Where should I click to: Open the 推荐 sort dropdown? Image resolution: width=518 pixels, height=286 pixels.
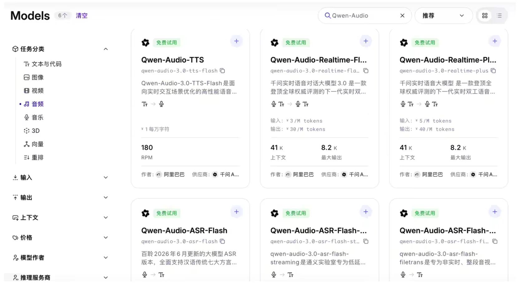(443, 16)
